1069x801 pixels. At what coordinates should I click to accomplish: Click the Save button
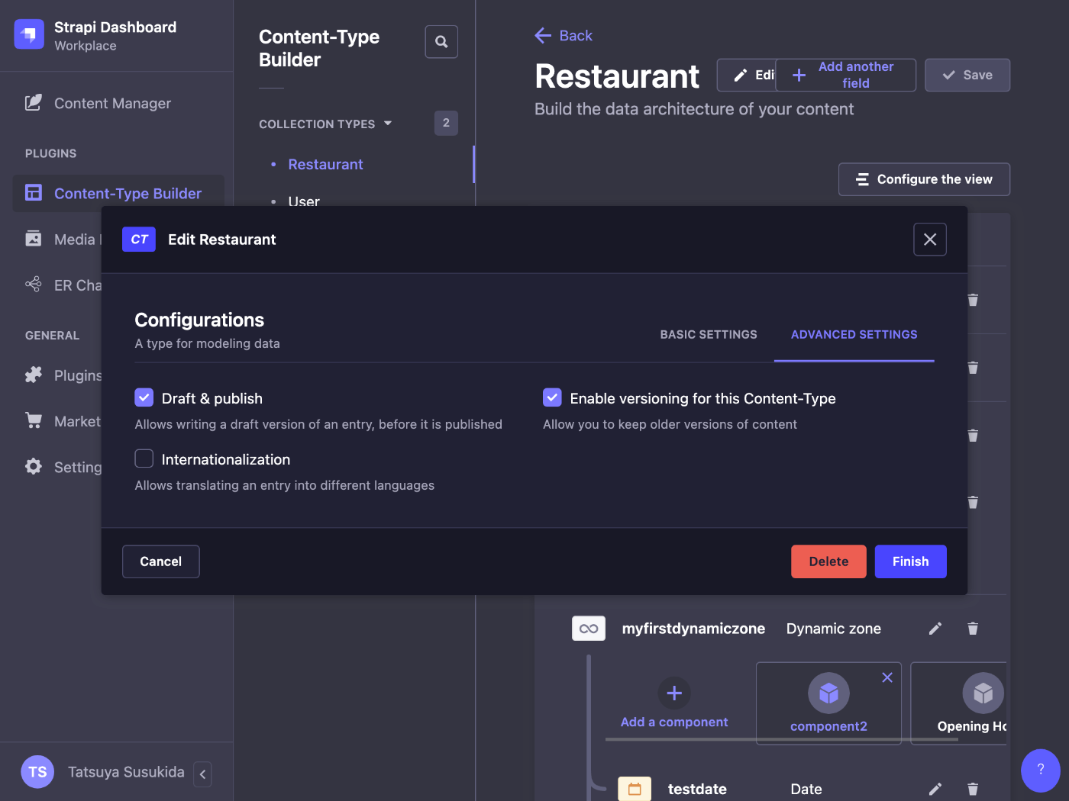(x=967, y=75)
